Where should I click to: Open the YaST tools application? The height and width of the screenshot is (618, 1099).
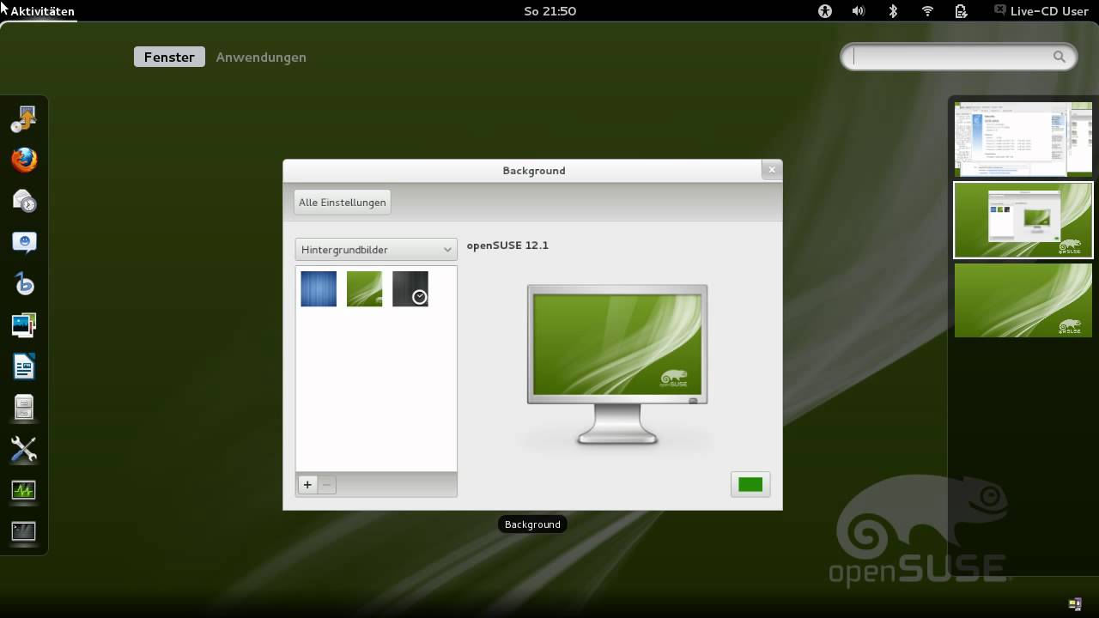[23, 448]
